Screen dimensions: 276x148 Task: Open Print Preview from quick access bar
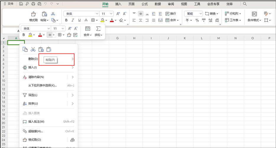pyautogui.click(x=39, y=4)
